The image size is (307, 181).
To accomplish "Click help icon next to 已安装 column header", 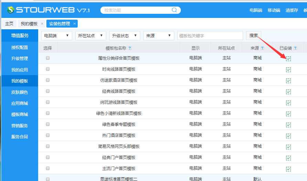I will (295, 48).
